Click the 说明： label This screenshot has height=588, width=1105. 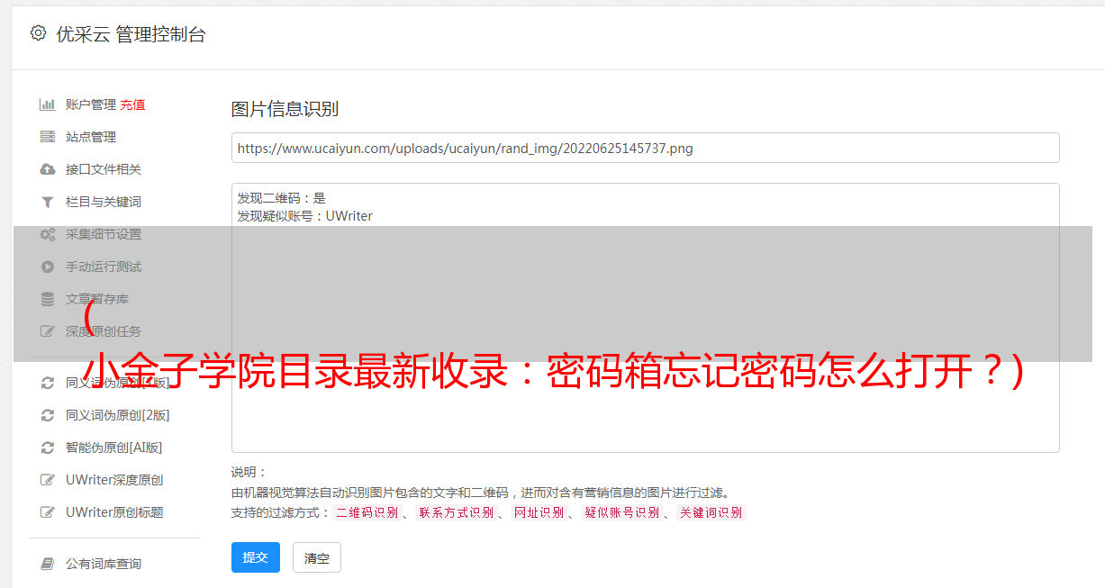pyautogui.click(x=249, y=472)
